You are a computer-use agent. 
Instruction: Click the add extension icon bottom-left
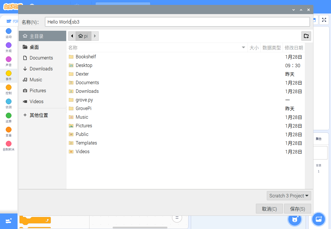[9, 221]
